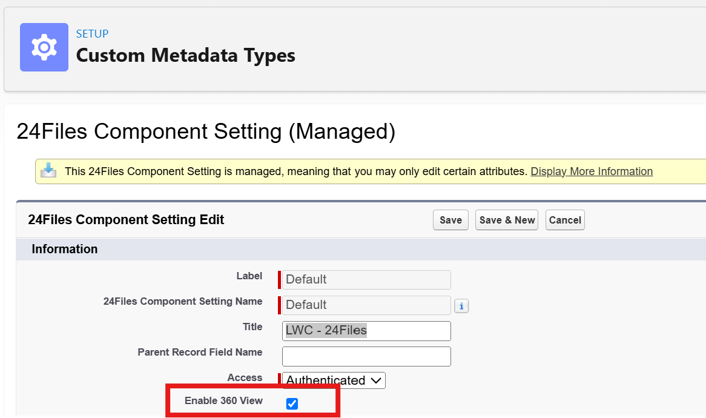The height and width of the screenshot is (418, 706).
Task: Click the 24Files Component Setting Edit heading
Action: click(126, 219)
